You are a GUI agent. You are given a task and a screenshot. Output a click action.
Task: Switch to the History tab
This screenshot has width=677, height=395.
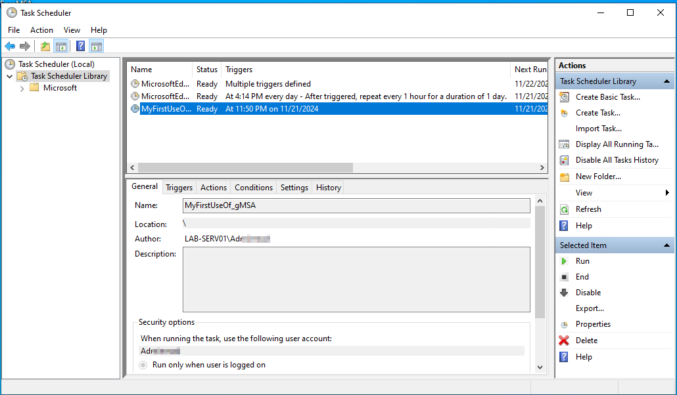328,188
